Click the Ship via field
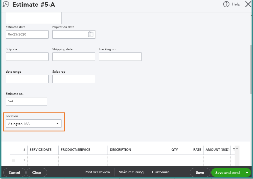This screenshot has width=253, height=179. click(27, 56)
